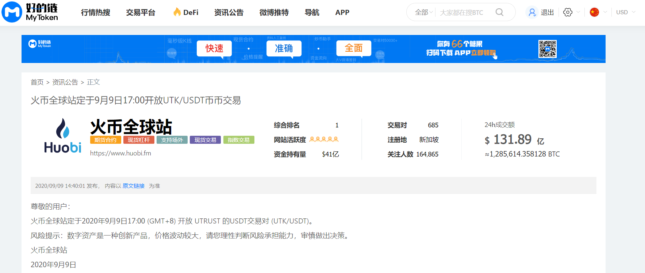Click the 火币全球站 exchange name
This screenshot has height=273, width=645.
[131, 127]
